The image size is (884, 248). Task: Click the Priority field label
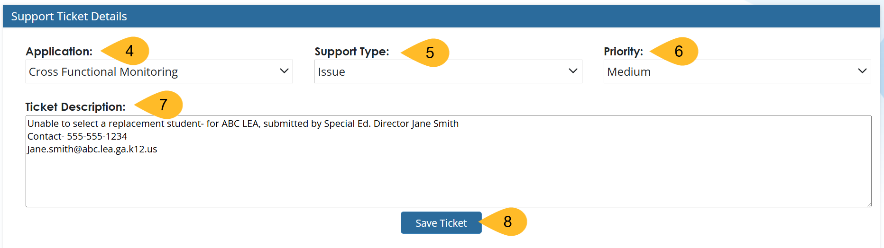pyautogui.click(x=623, y=52)
